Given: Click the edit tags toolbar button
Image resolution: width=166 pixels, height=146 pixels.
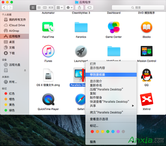Looking at the screenshot, I should (89, 7).
